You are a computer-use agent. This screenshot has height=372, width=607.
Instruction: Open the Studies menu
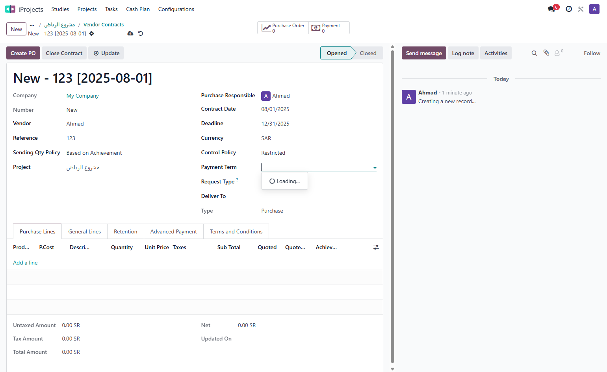click(x=60, y=9)
